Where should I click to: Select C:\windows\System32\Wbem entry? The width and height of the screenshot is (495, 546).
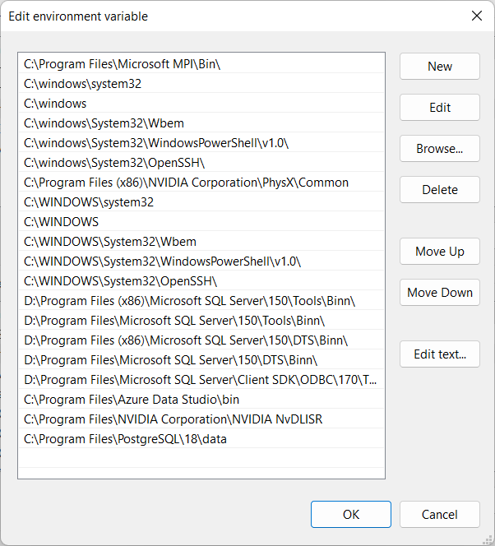201,123
